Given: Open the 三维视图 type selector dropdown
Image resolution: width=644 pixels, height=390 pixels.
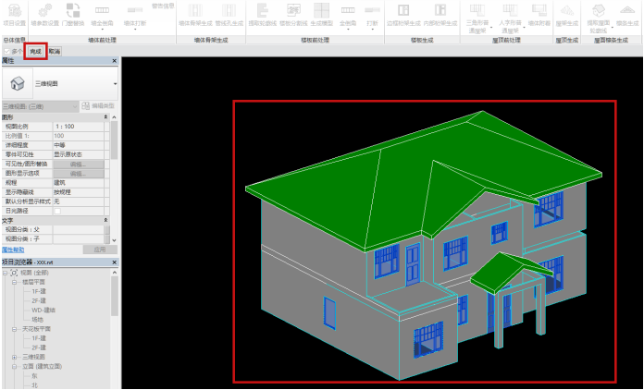Looking at the screenshot, I should point(115,84).
